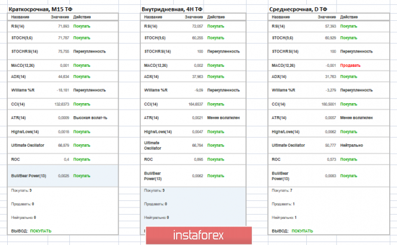Image resolution: width=397 pixels, height=245 pixels.
Task: Select the ATR(14) value 0,0009
Action: click(63, 118)
